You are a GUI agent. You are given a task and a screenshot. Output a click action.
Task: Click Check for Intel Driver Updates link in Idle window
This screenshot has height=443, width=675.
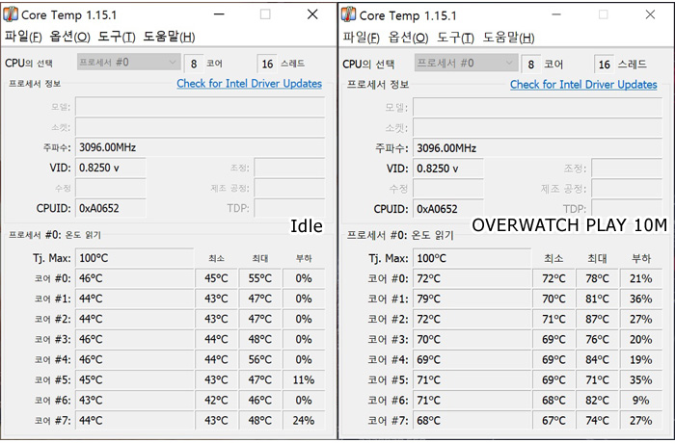[x=249, y=84]
